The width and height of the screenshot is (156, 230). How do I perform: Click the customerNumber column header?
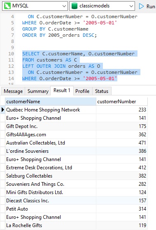pyautogui.click(x=122, y=102)
